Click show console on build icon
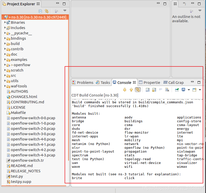The height and width of the screenshot is (193, 206). (147, 90)
